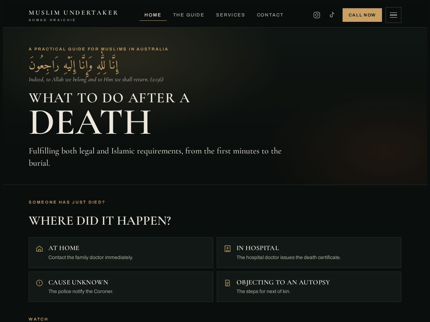This screenshot has width=430, height=322.
Task: Click the 'What to do after a' heading
Action: [109, 98]
